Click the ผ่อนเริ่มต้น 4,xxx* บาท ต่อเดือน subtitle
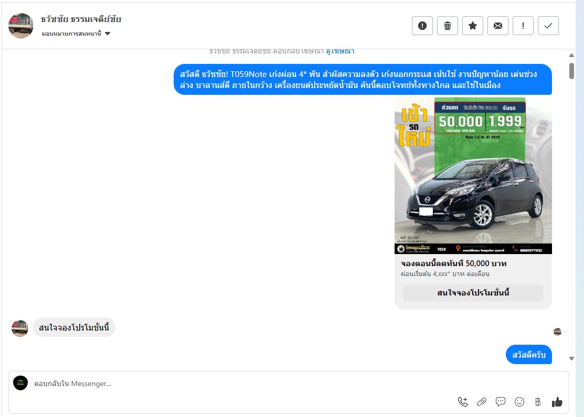Image resolution: width=584 pixels, height=417 pixels. click(445, 274)
